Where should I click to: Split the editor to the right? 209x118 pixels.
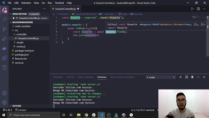[x=198, y=9]
